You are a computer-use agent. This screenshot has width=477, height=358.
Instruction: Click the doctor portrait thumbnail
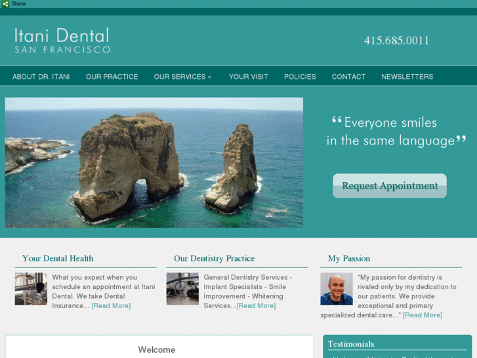pyautogui.click(x=337, y=288)
